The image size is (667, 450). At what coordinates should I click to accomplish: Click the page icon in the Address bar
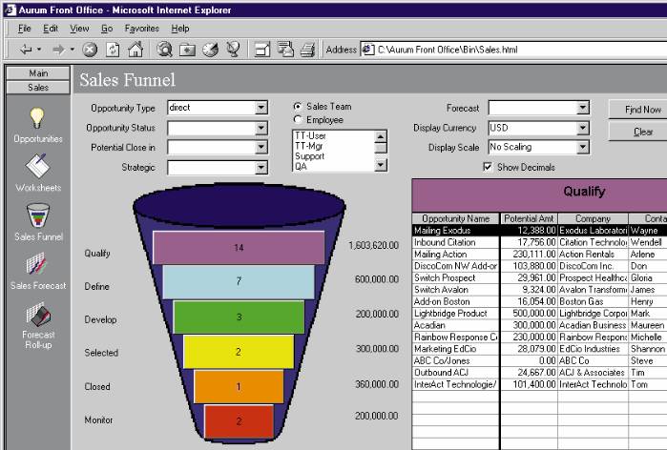[367, 50]
